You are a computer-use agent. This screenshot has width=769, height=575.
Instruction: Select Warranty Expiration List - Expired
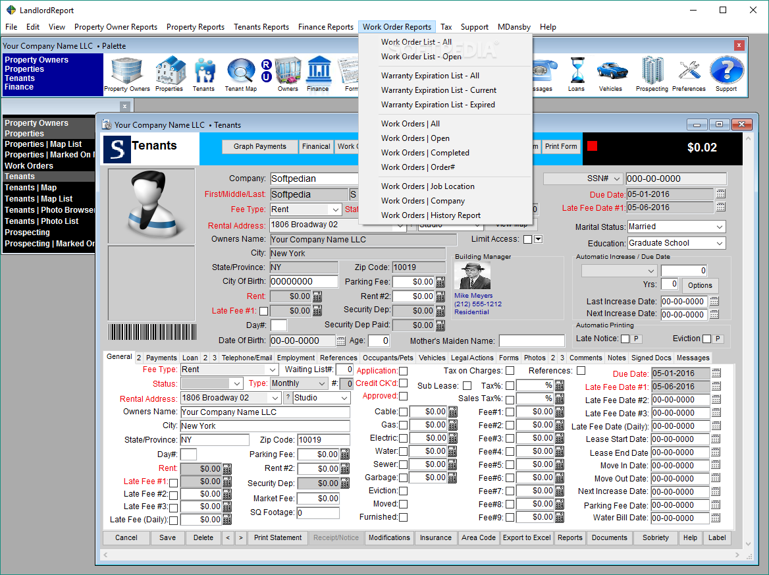pos(438,105)
